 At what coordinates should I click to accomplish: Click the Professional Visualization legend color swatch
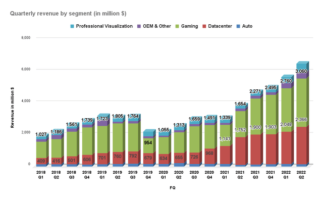[72, 26]
